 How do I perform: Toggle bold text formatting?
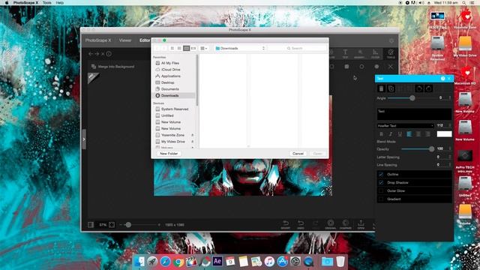point(381,134)
